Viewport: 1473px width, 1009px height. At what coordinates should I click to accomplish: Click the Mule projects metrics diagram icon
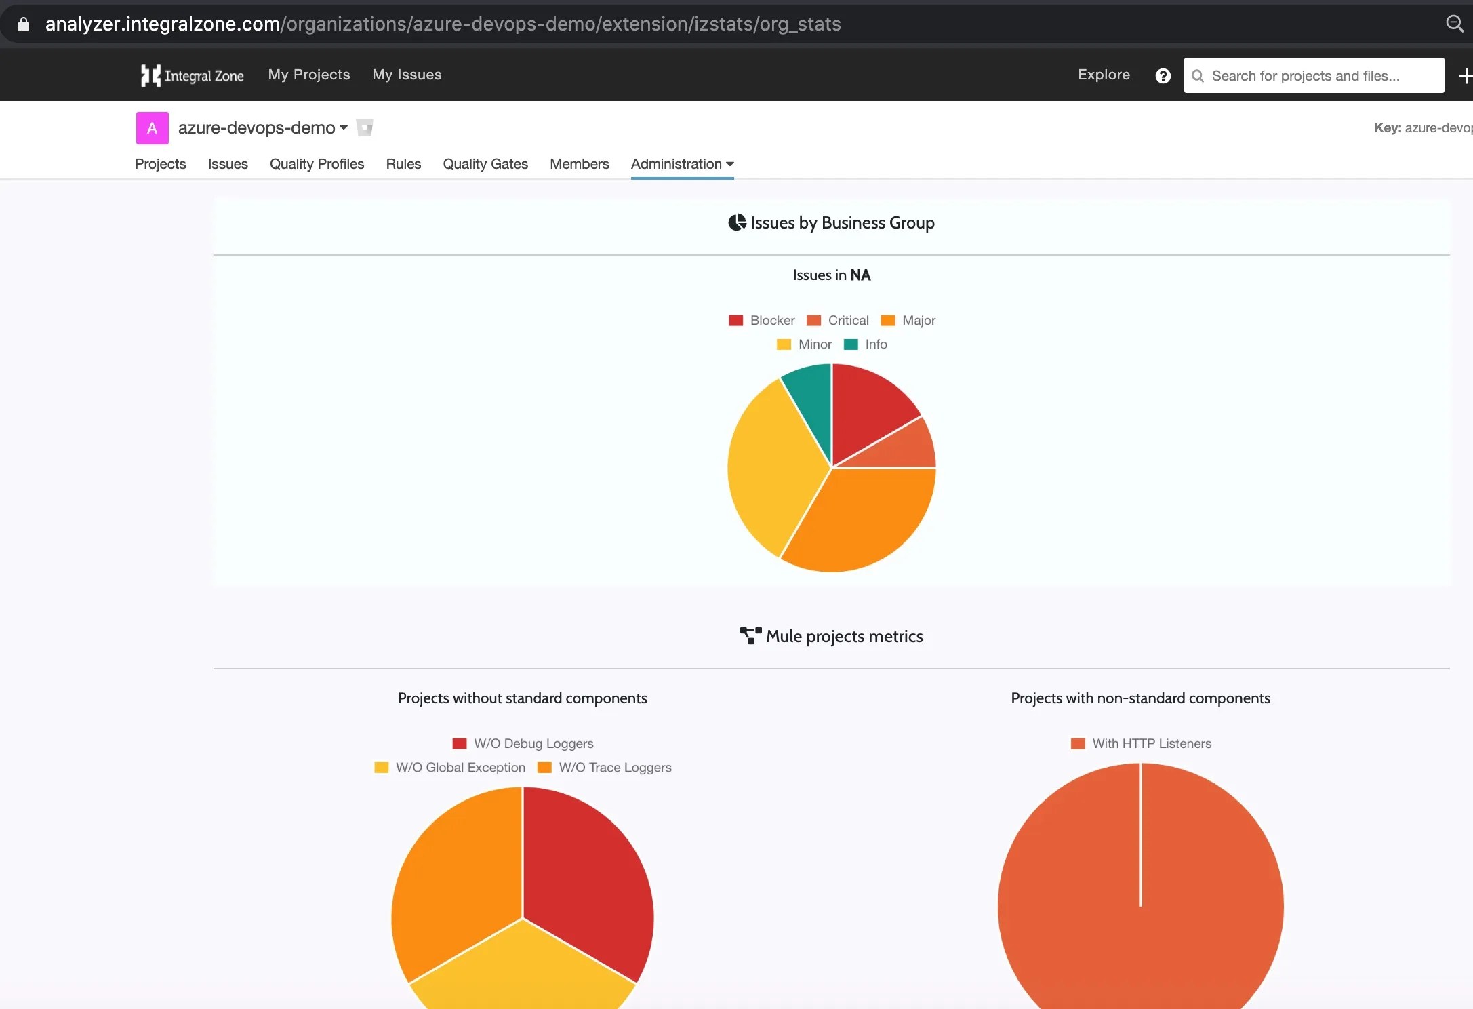[x=750, y=636]
